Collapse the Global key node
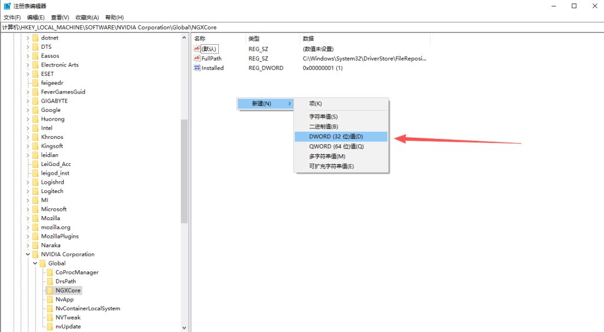 coord(34,263)
